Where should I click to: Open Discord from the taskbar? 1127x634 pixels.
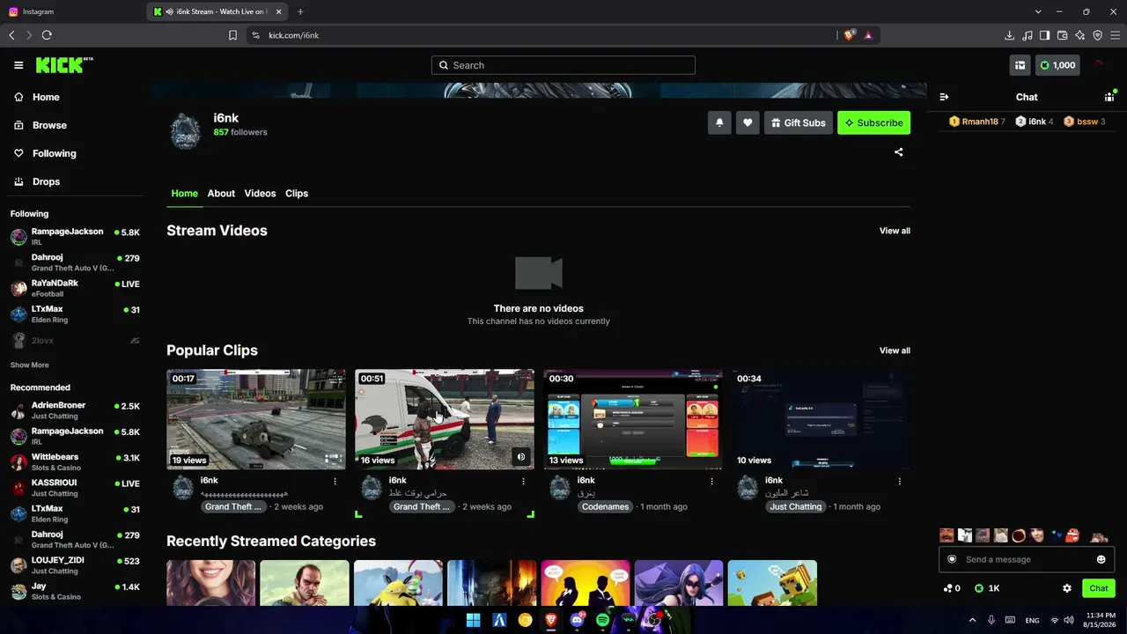[x=577, y=620]
